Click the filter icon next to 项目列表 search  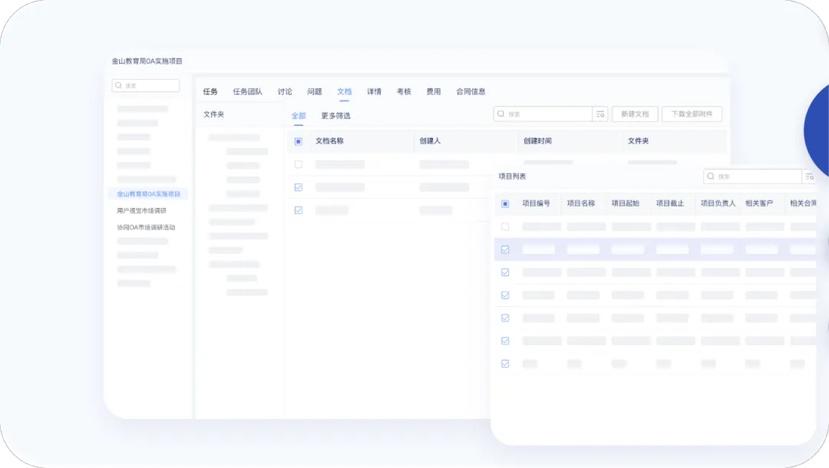(x=809, y=177)
